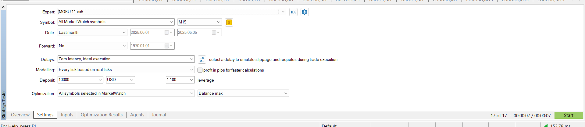Image resolution: width=585 pixels, height=127 pixels.
Task: Enable profit in pips for faster calculations
Action: [x=200, y=70]
